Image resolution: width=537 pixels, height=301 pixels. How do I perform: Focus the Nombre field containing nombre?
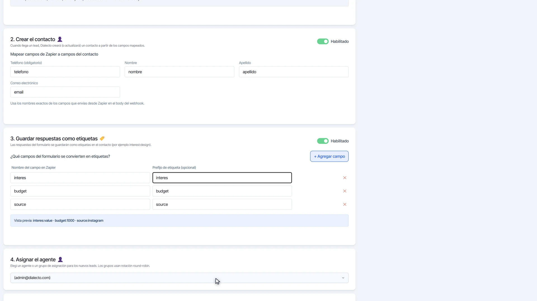[x=179, y=72]
